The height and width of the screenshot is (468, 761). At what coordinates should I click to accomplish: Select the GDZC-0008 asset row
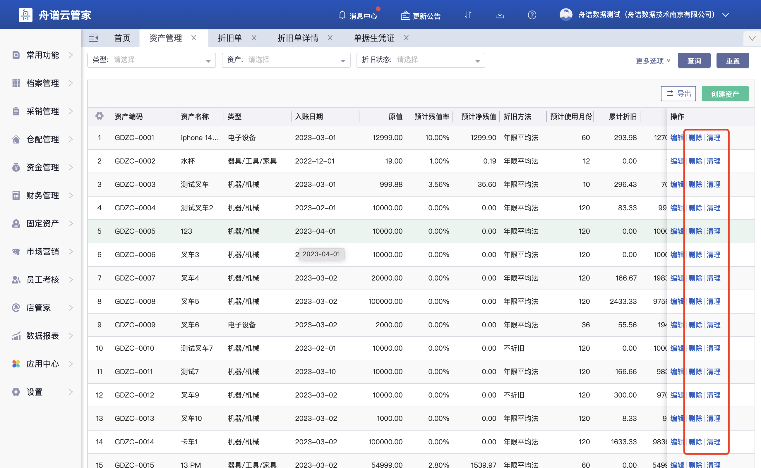[x=135, y=302]
